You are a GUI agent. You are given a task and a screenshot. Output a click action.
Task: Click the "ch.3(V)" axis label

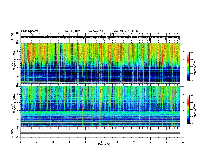(x=12, y=134)
